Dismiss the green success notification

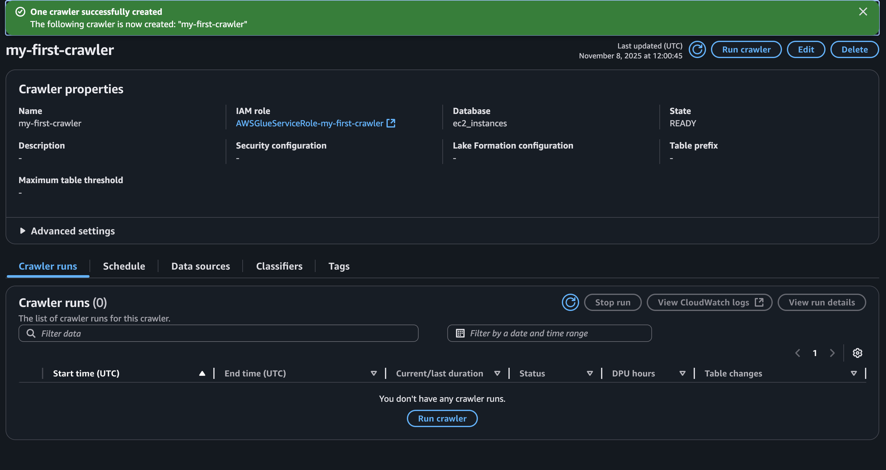tap(863, 12)
